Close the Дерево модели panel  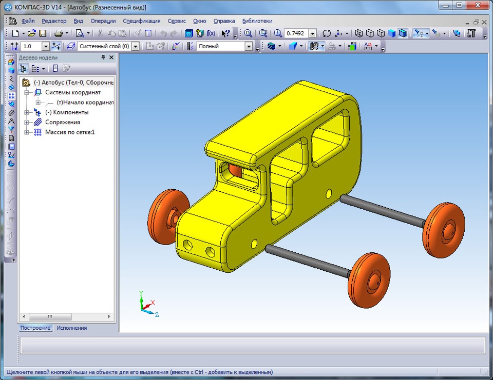point(111,57)
